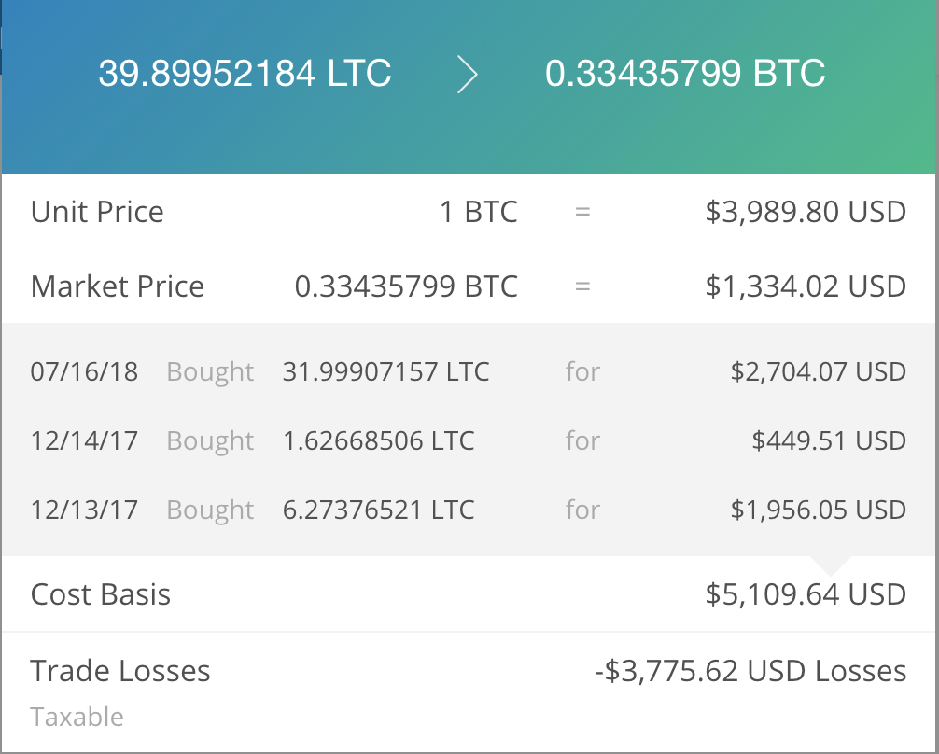939x754 pixels.
Task: Select the 07/16/18 purchase date
Action: [84, 372]
